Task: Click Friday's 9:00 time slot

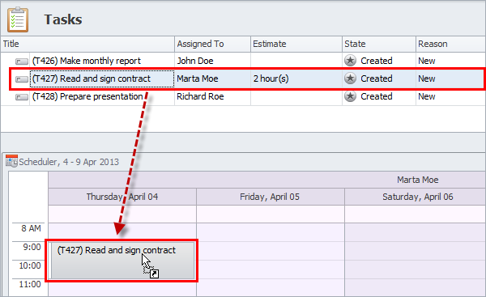Action: click(x=271, y=251)
